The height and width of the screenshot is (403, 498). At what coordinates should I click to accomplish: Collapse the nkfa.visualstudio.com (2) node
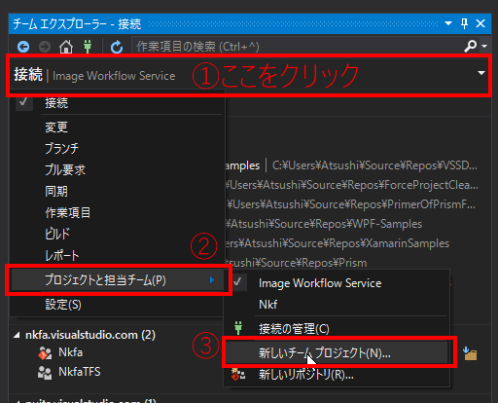tap(17, 335)
